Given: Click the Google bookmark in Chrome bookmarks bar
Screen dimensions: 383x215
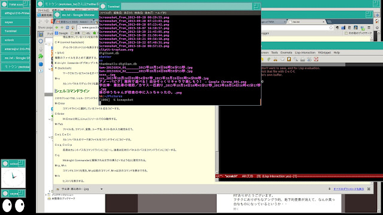Looking at the screenshot, I should [x=62, y=33].
